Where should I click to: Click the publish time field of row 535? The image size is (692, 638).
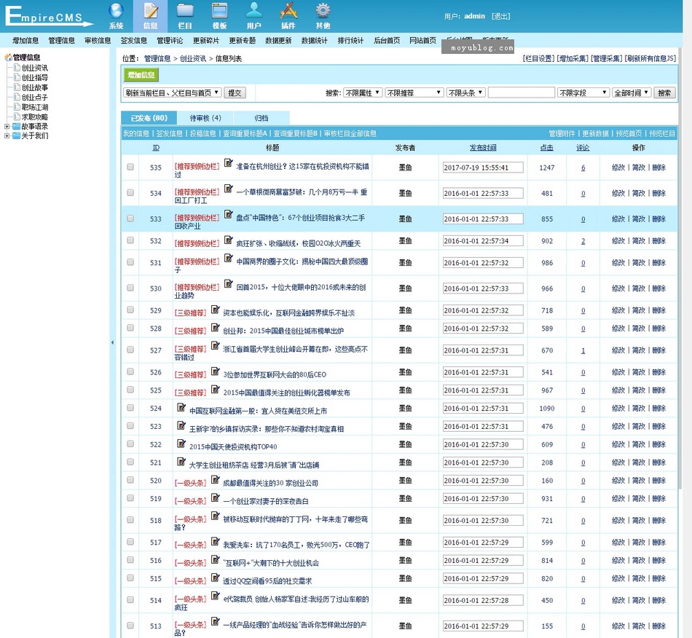[x=483, y=168]
